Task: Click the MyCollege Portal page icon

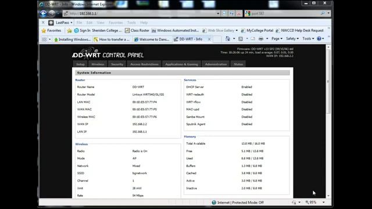Action: (x=243, y=31)
